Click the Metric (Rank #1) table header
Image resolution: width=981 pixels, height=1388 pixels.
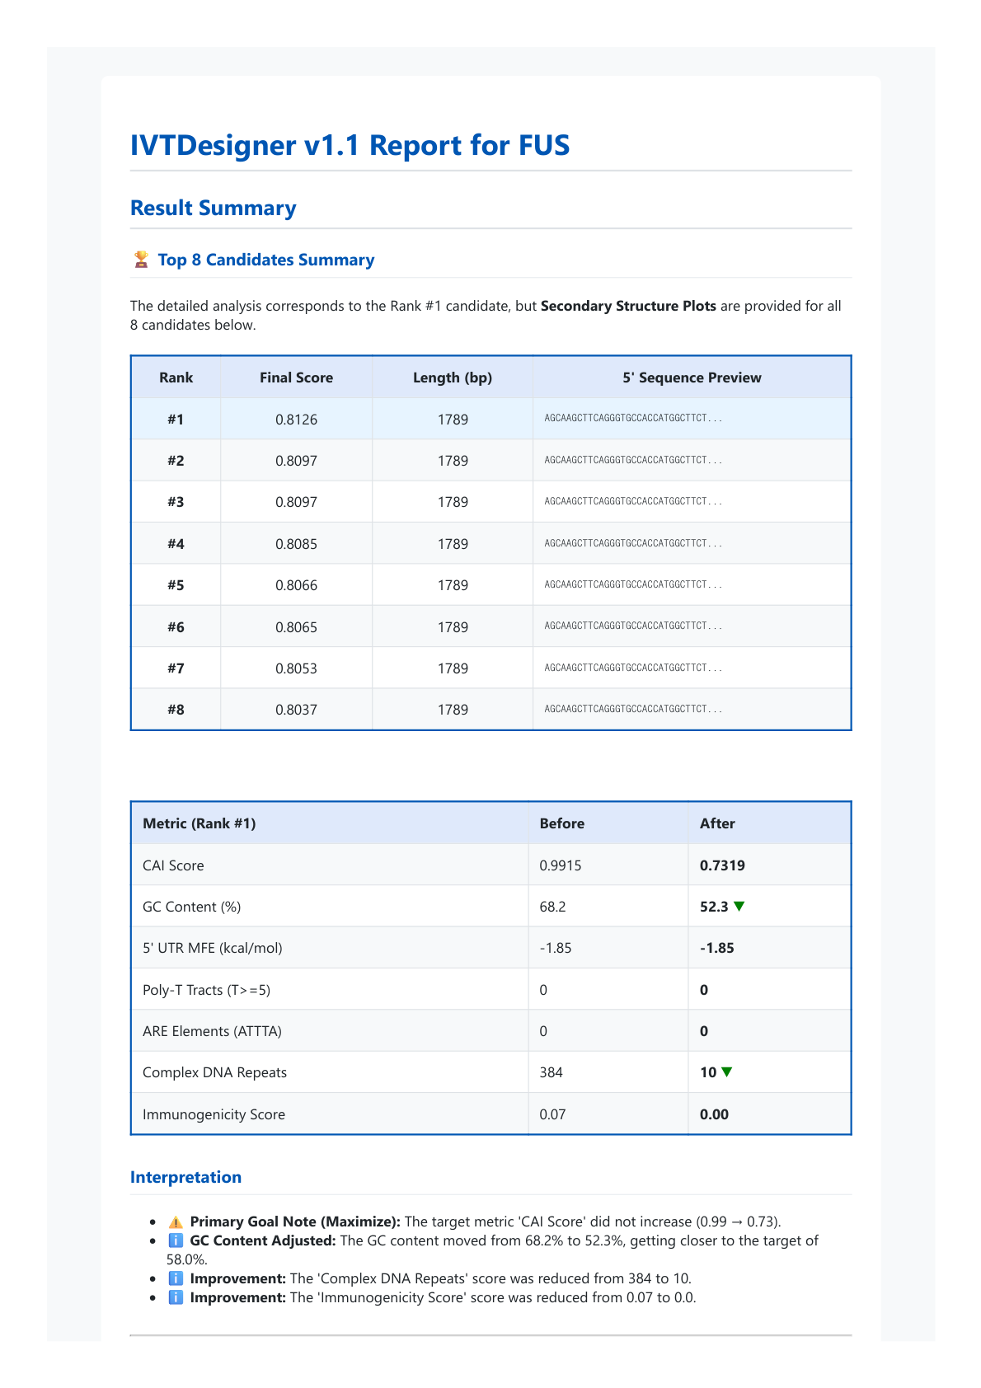point(199,823)
